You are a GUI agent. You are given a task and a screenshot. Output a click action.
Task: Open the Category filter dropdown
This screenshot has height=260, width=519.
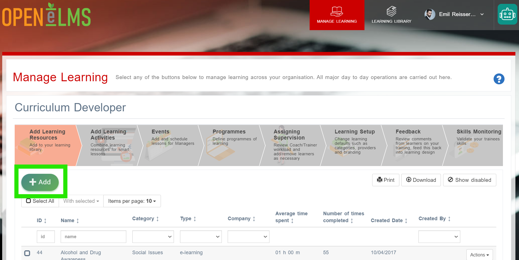pos(153,237)
